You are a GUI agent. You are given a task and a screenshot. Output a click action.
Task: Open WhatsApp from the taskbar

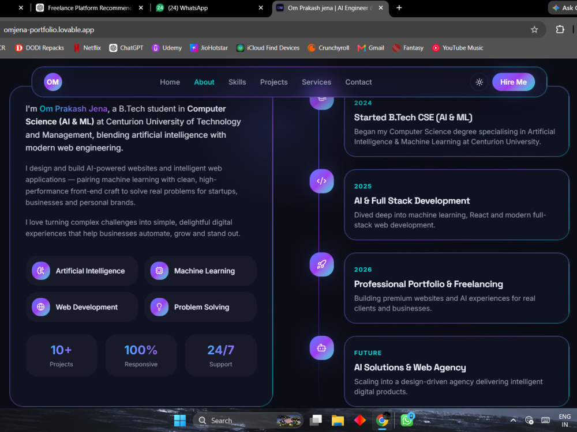[407, 419]
